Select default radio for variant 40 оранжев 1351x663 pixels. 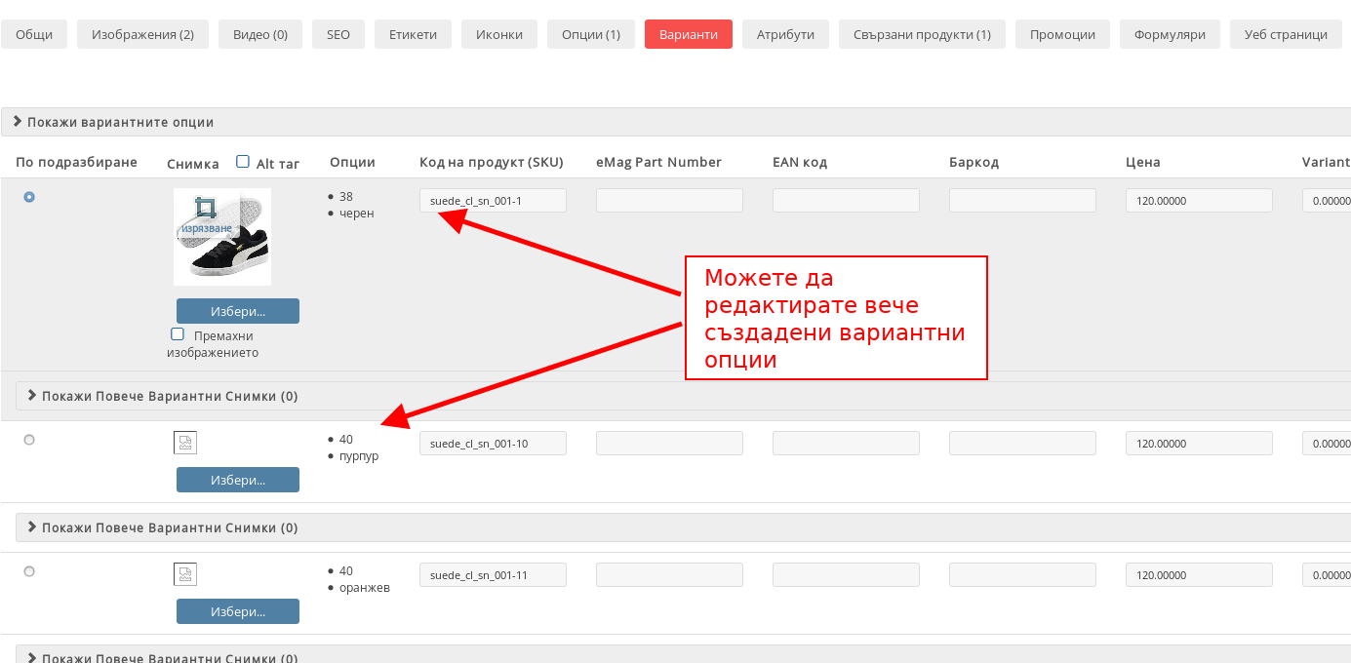(x=29, y=571)
